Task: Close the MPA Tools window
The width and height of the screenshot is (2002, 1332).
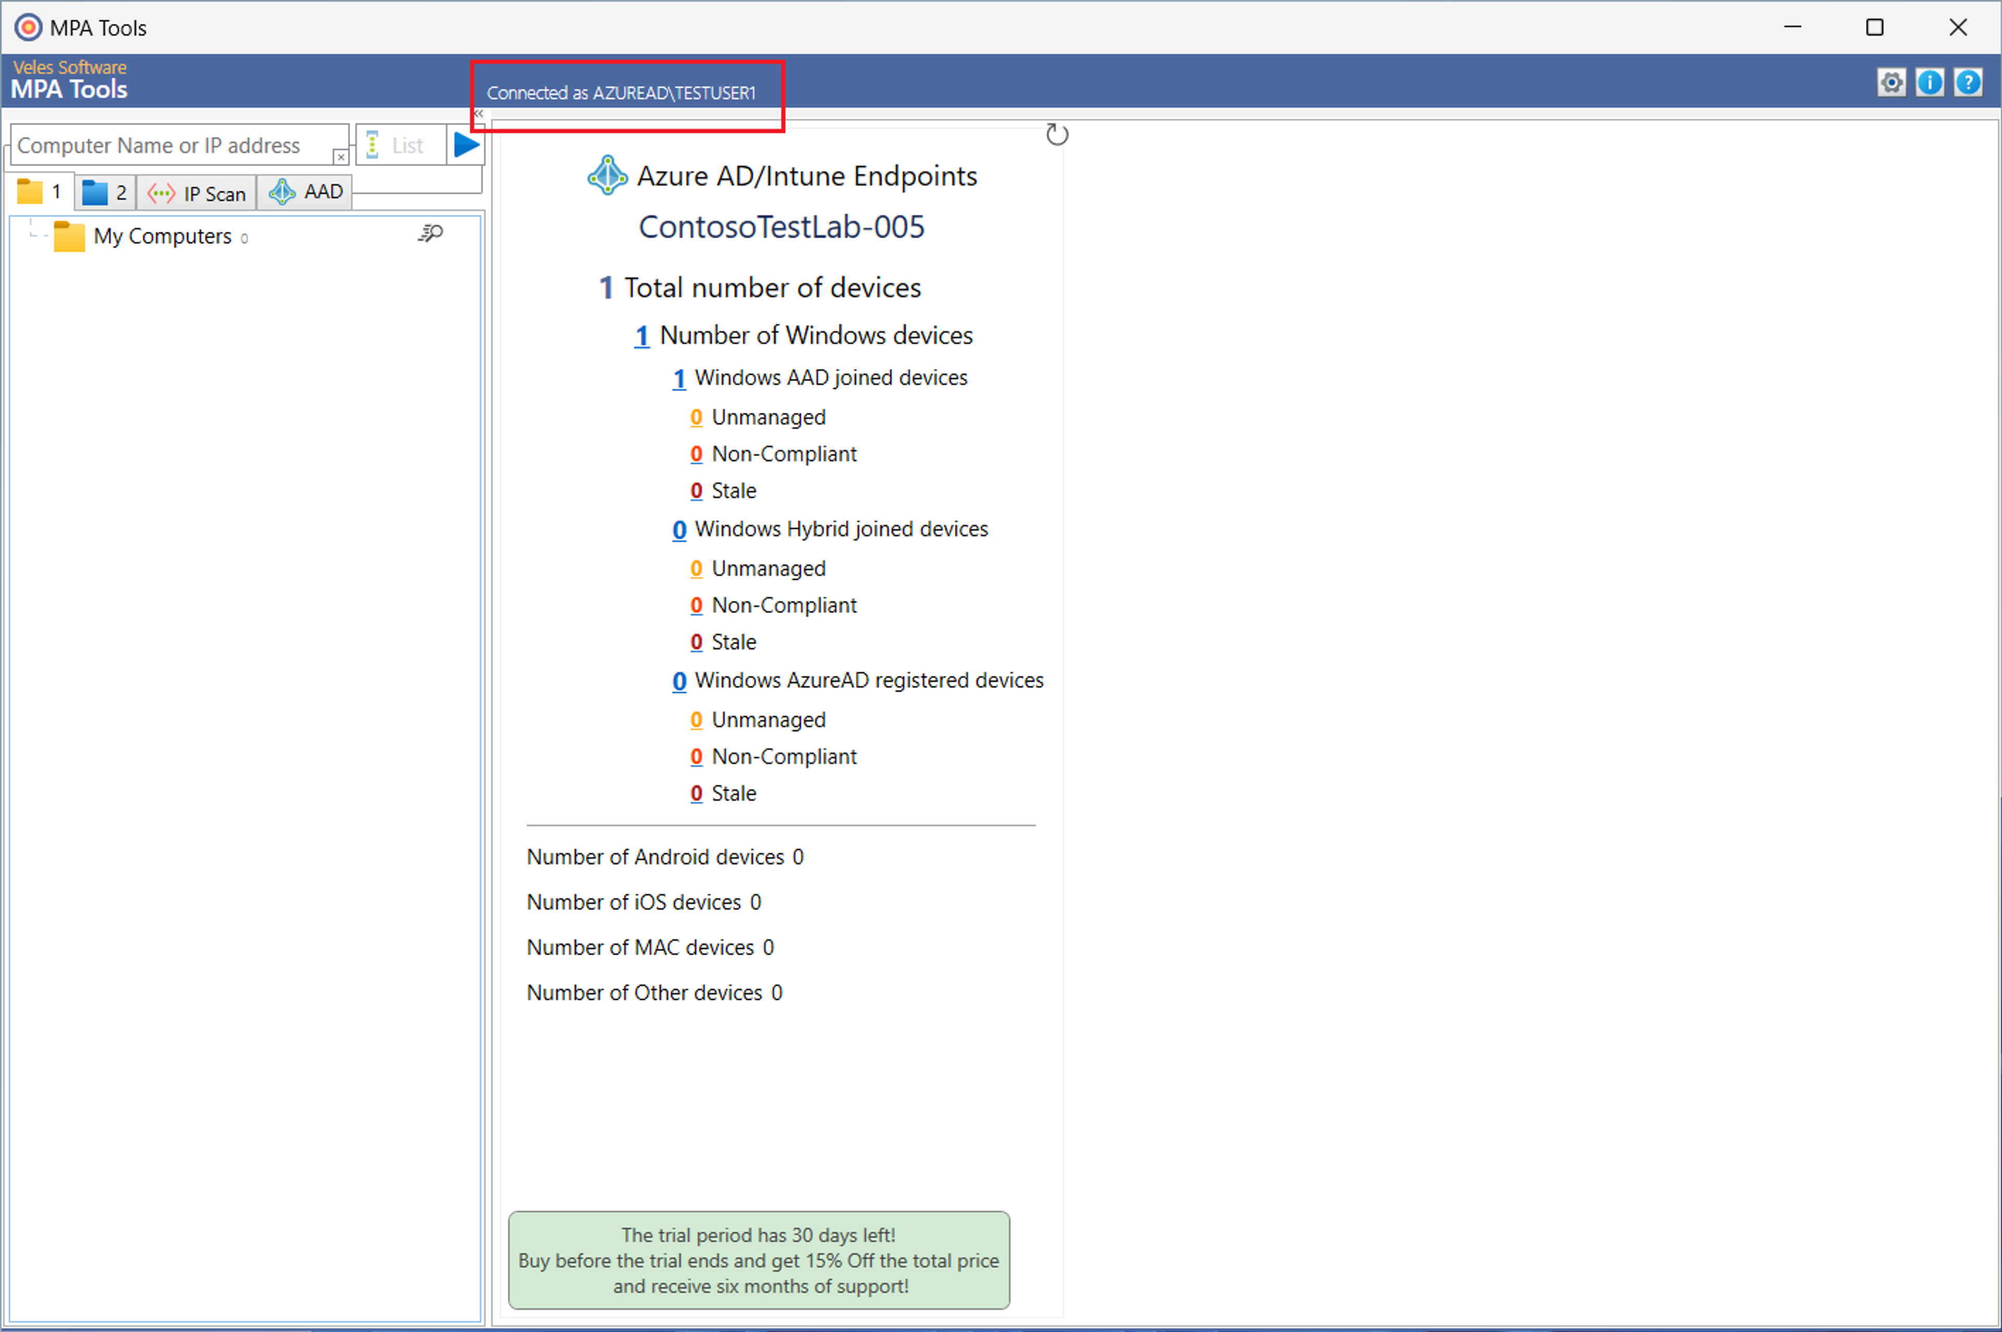Action: [1958, 27]
